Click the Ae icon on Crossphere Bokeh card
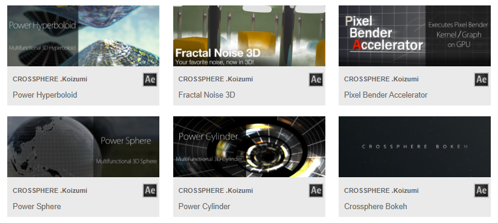This screenshot has height=223, width=498. point(482,190)
